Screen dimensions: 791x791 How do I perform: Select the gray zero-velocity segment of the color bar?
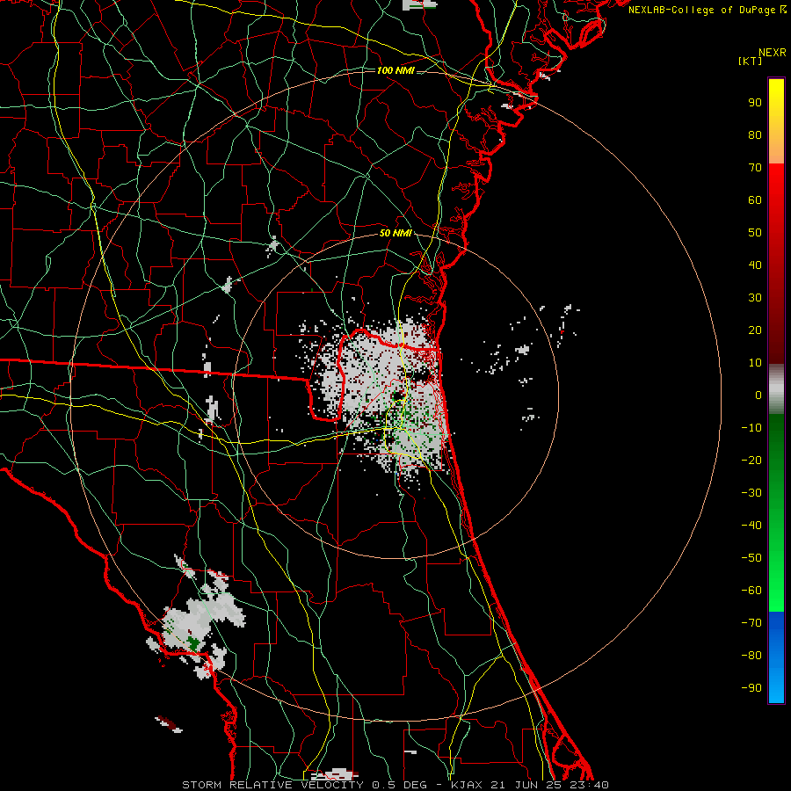(776, 389)
